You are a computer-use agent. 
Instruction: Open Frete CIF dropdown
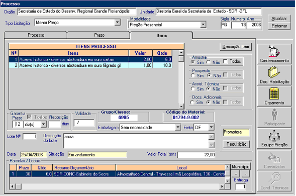211,127
